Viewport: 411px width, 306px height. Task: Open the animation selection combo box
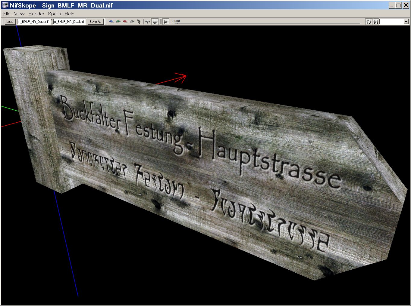394,22
